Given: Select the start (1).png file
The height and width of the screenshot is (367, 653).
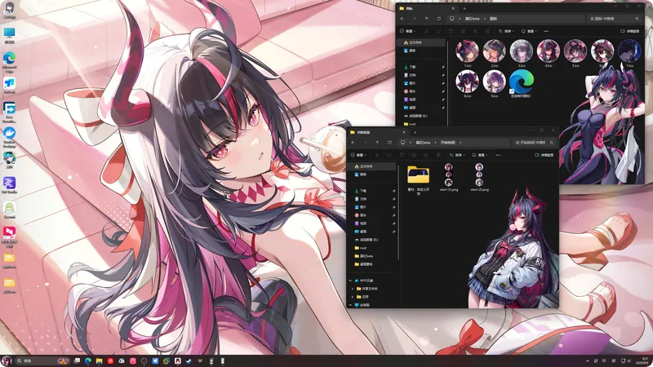Looking at the screenshot, I should coord(448,175).
